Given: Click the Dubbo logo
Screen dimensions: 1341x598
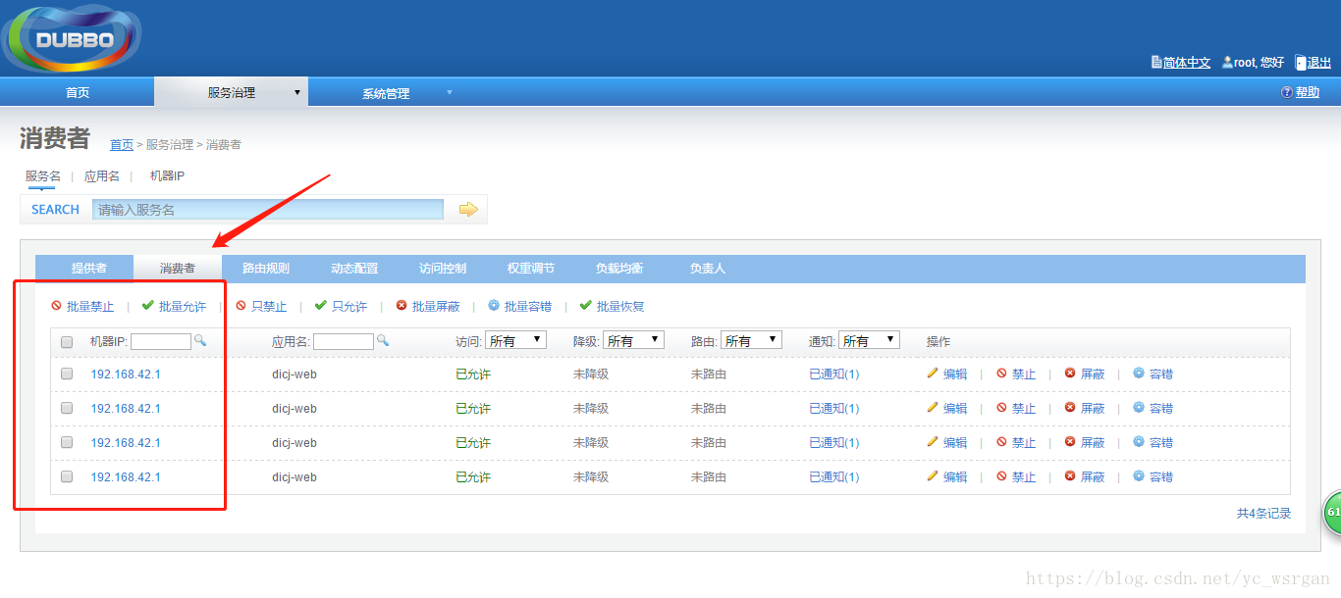Looking at the screenshot, I should point(72,39).
